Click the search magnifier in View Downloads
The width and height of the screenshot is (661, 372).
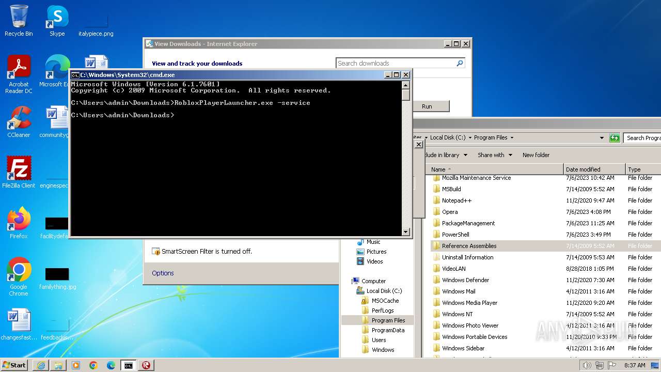[x=460, y=63]
